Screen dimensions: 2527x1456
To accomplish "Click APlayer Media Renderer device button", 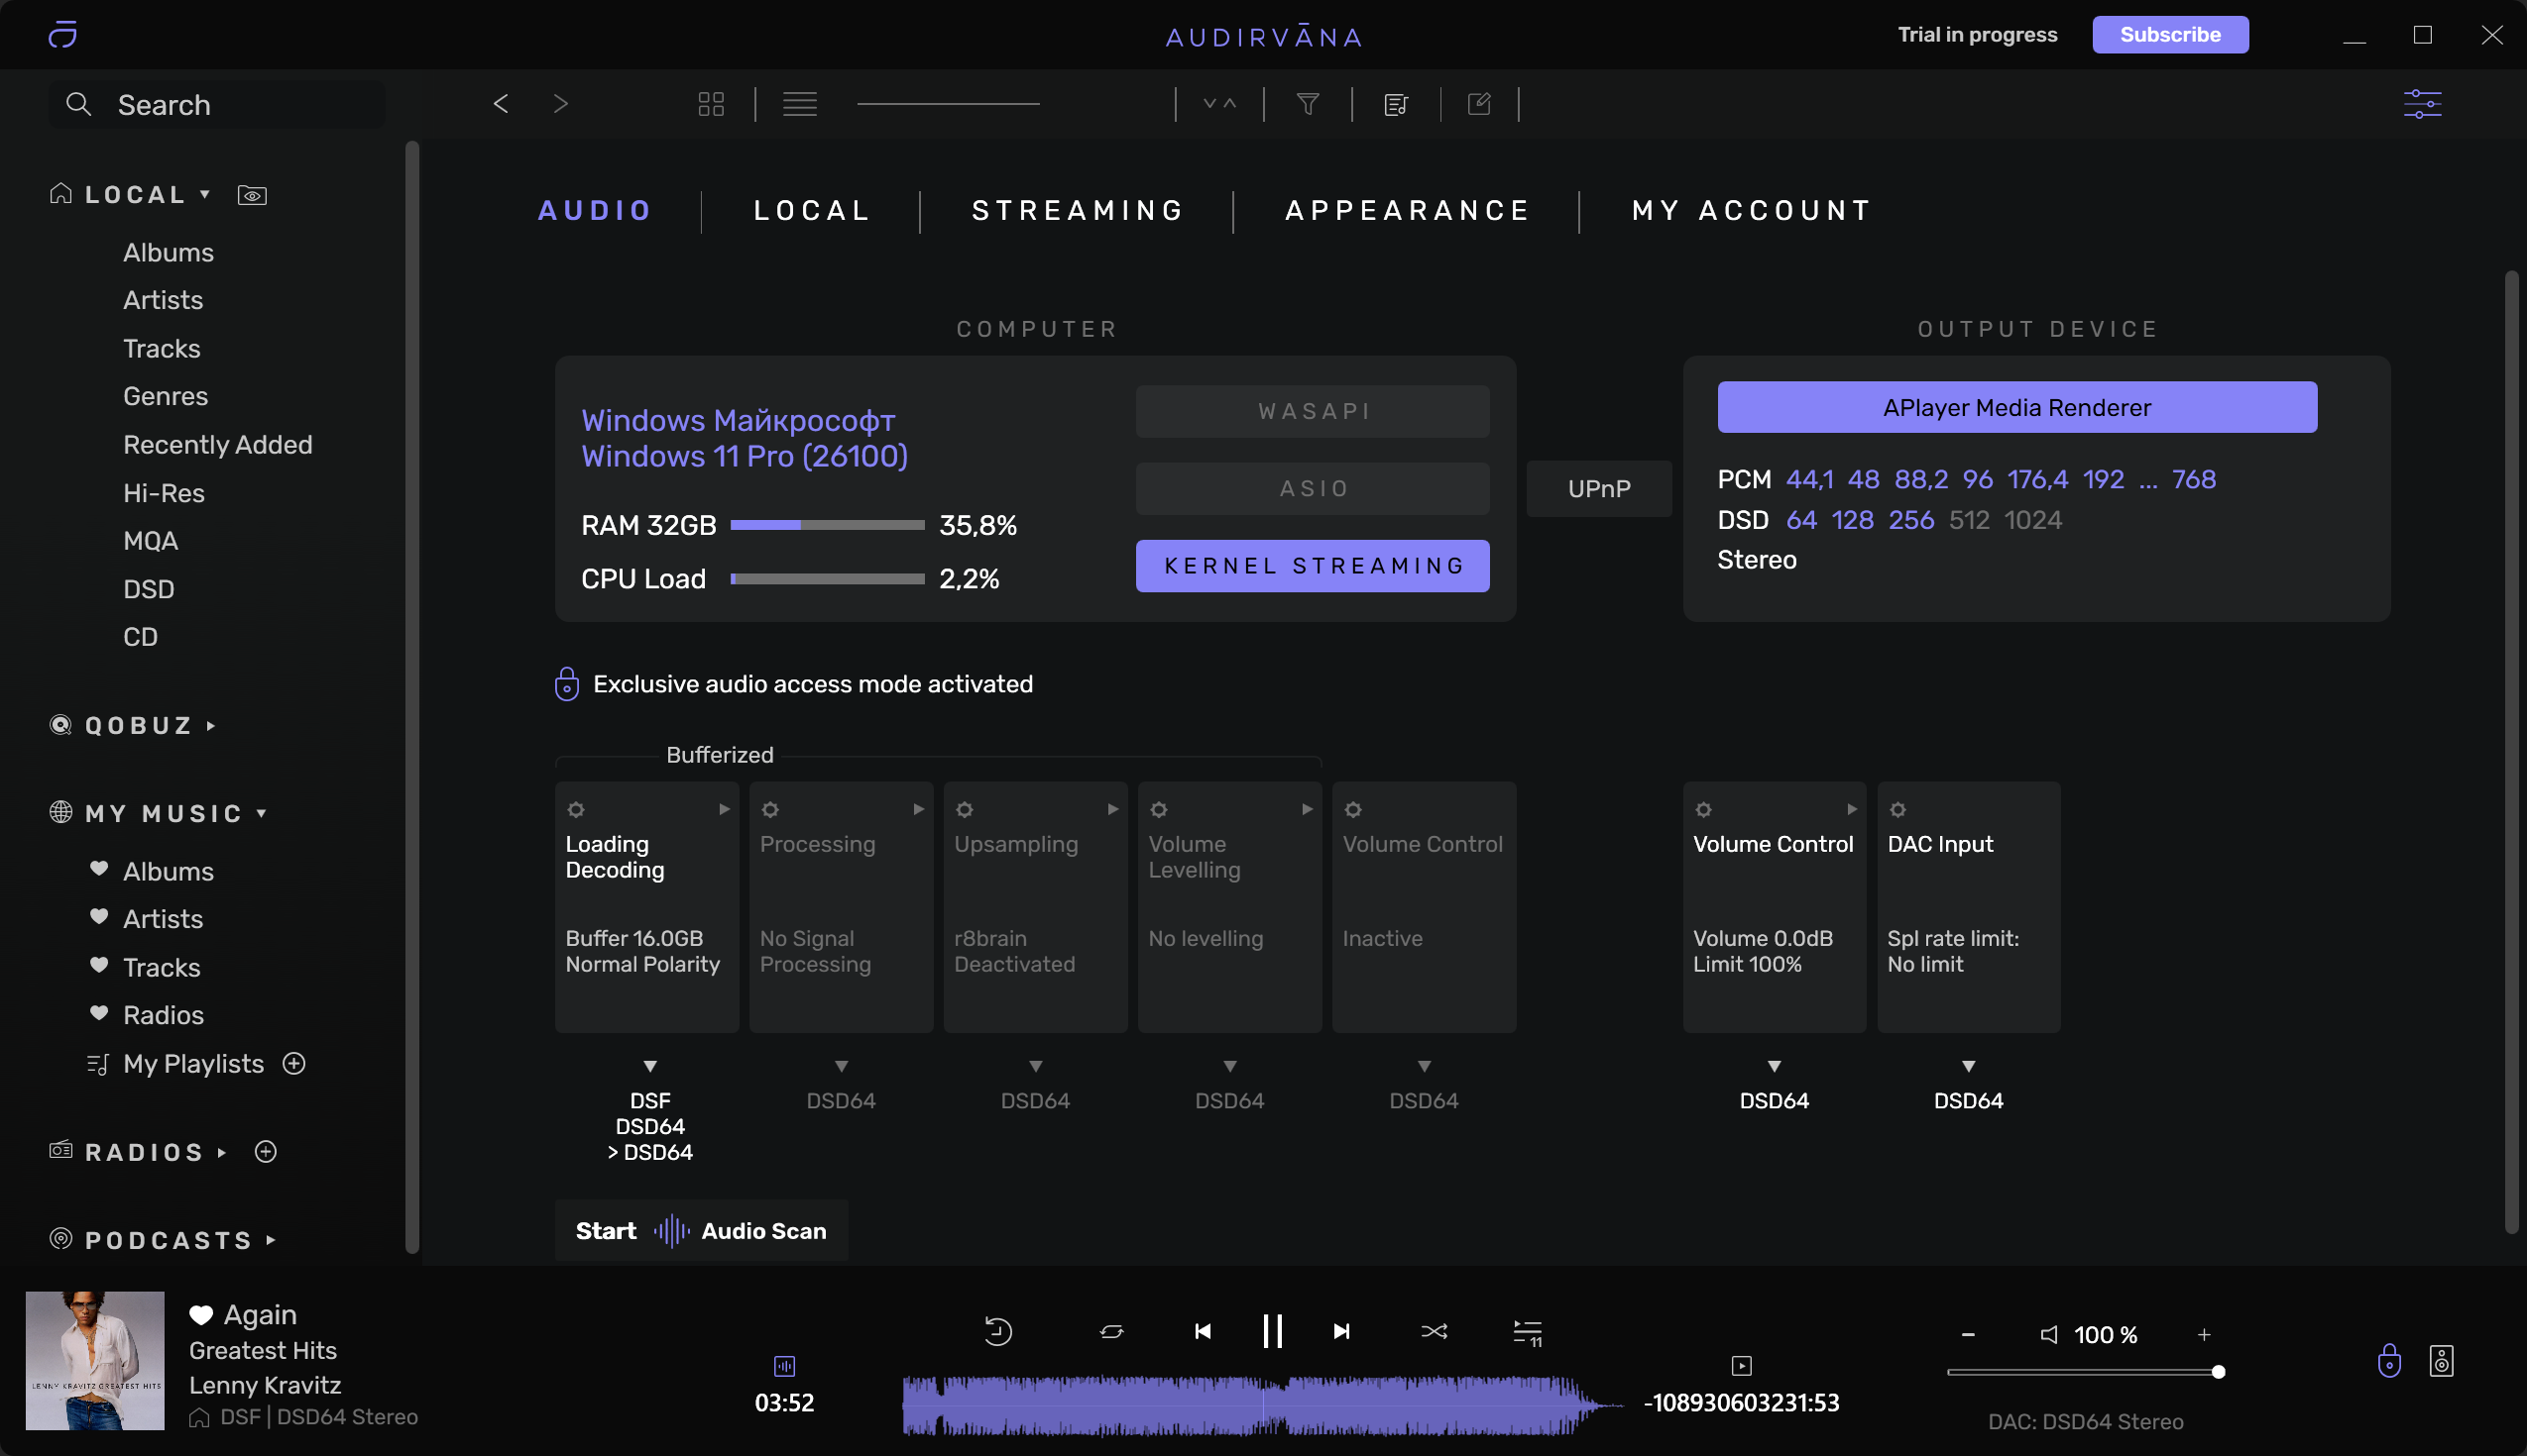I will pyautogui.click(x=2016, y=407).
